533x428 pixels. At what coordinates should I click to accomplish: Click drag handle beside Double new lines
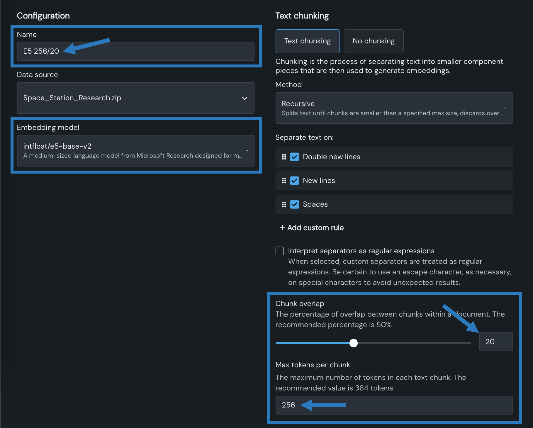[284, 157]
